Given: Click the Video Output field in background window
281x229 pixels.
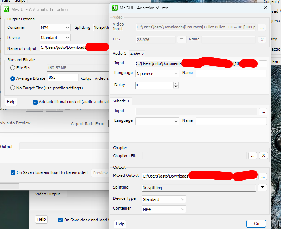Looking at the screenshot, I should click(x=88, y=194).
